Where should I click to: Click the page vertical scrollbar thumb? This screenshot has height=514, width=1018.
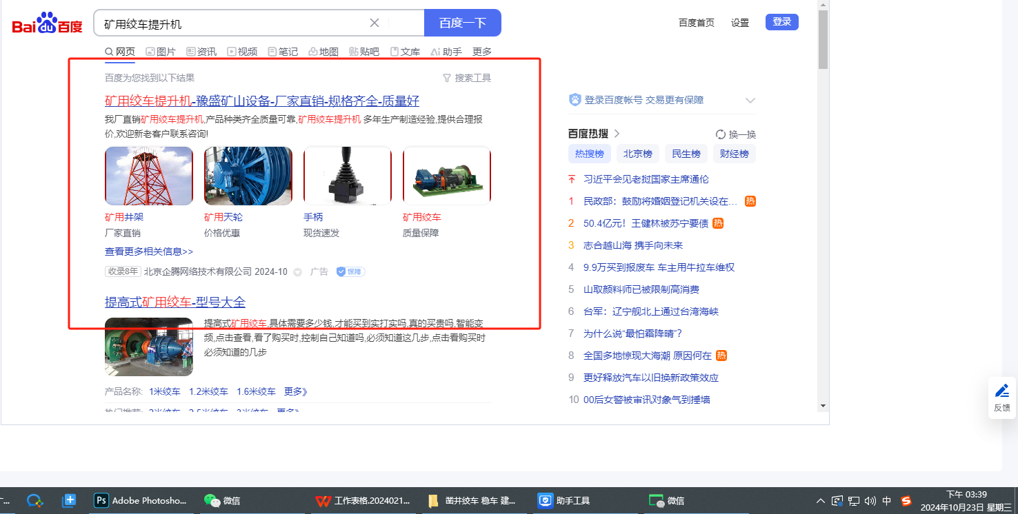click(823, 40)
